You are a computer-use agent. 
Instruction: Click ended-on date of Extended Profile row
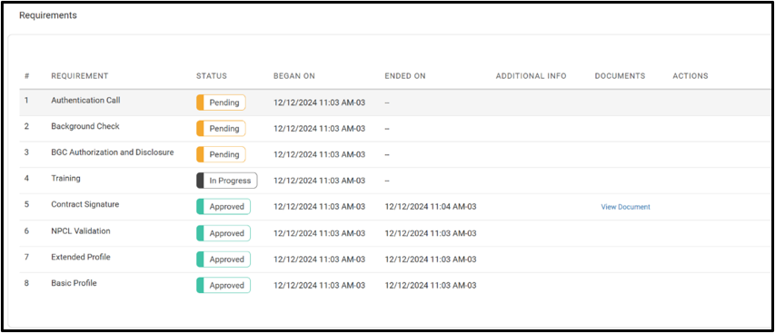pos(431,260)
